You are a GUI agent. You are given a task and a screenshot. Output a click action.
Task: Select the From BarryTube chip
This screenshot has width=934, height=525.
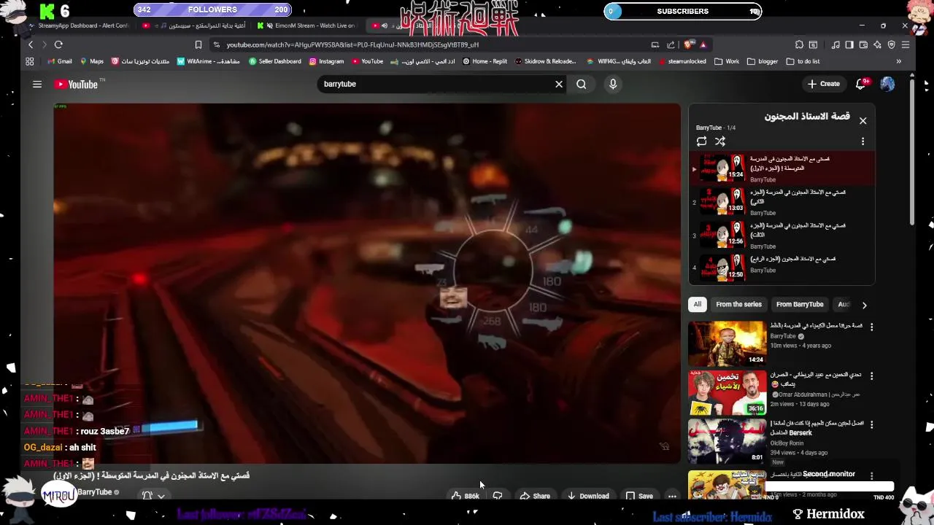800,304
